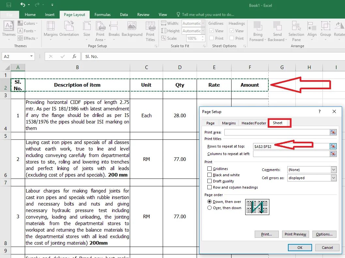Select the Over, then down radio button

[209, 208]
